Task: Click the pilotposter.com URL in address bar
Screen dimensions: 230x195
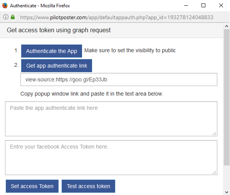Action: [116, 17]
